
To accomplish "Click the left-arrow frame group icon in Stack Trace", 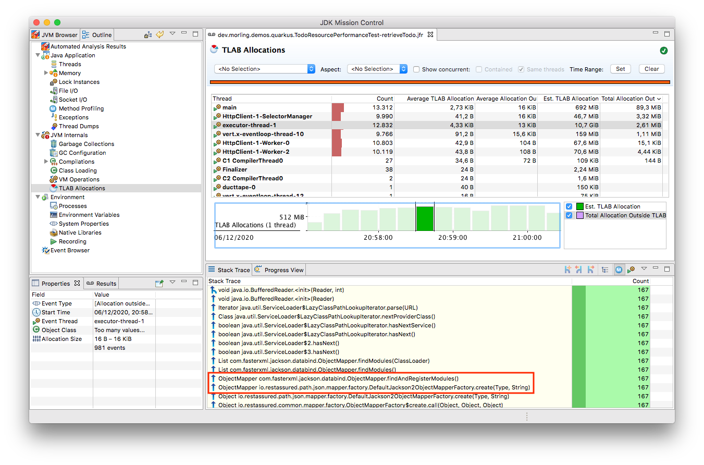I will (x=579, y=270).
